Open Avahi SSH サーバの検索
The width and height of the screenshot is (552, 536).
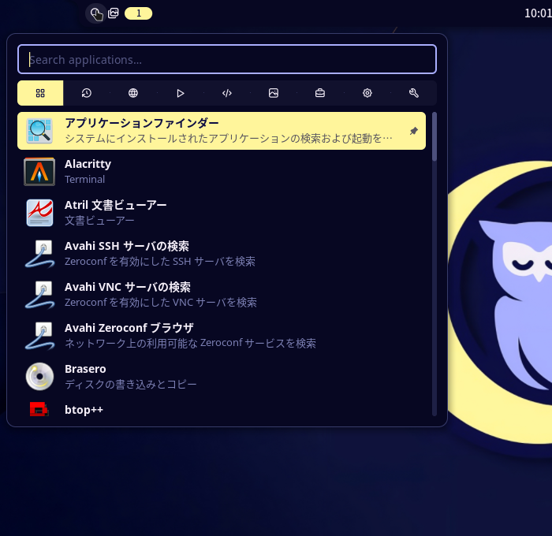[222, 254]
